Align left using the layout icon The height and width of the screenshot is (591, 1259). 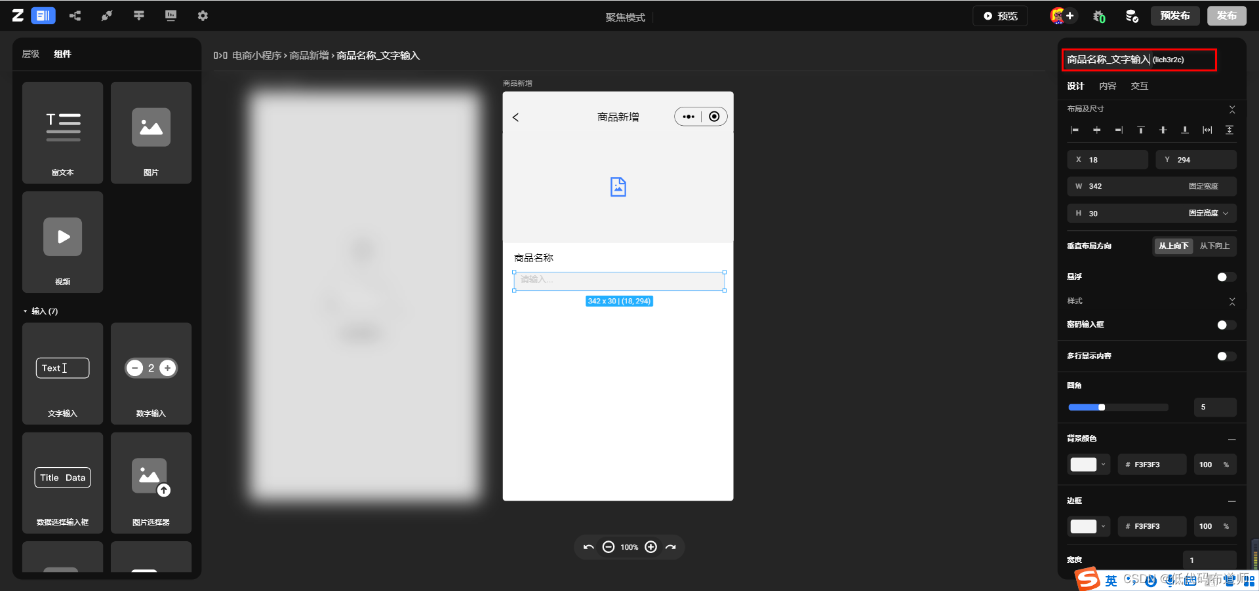pos(1075,130)
